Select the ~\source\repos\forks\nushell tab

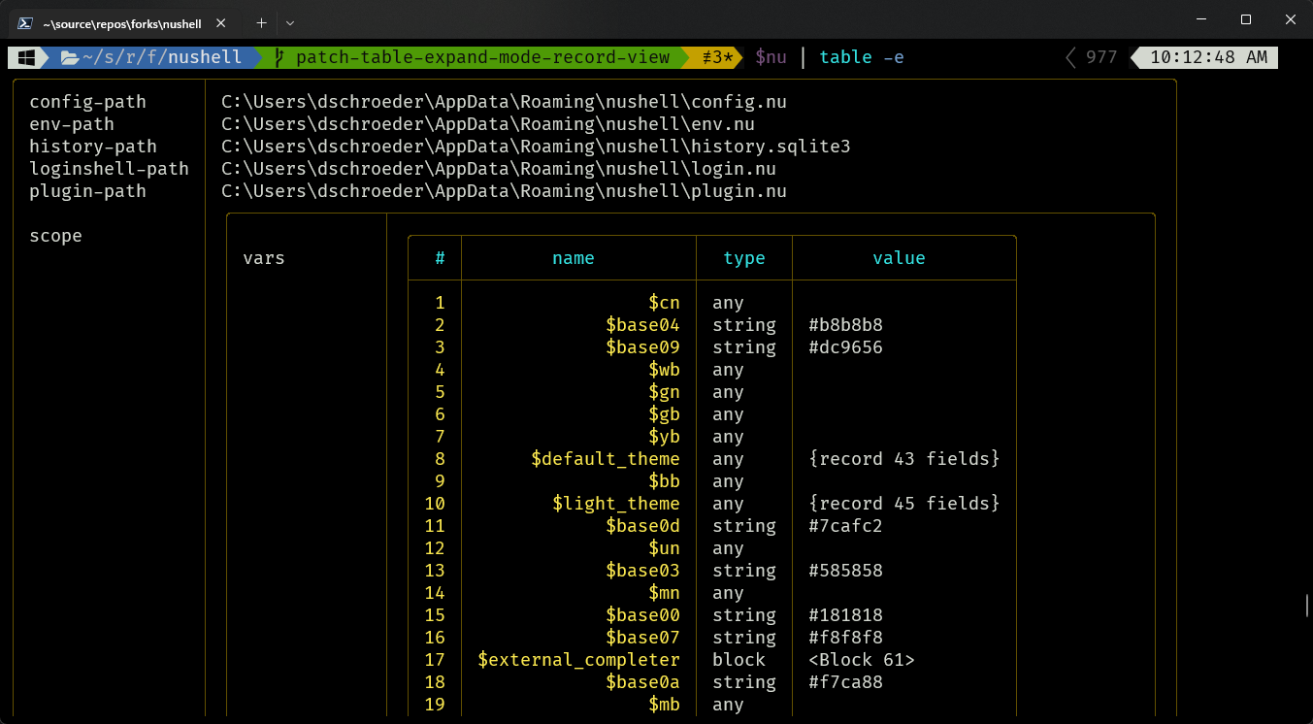tap(121, 21)
